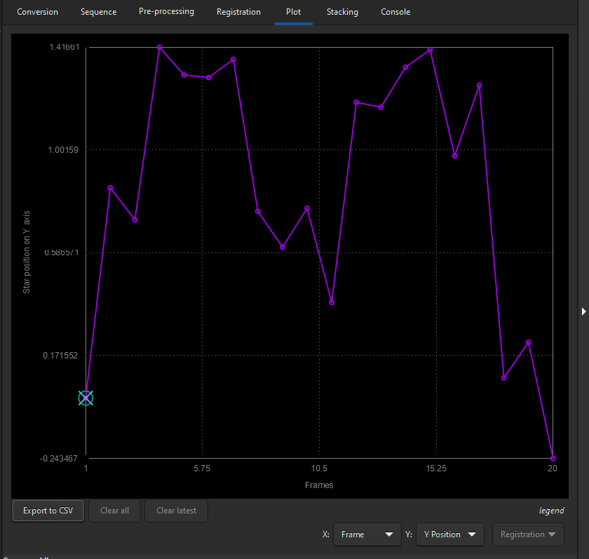Open the Registration tab
589x559 pixels.
(x=238, y=12)
